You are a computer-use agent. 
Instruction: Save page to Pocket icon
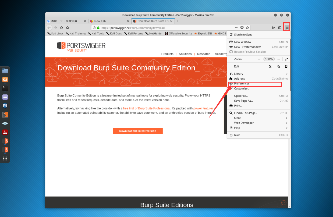[242, 27]
